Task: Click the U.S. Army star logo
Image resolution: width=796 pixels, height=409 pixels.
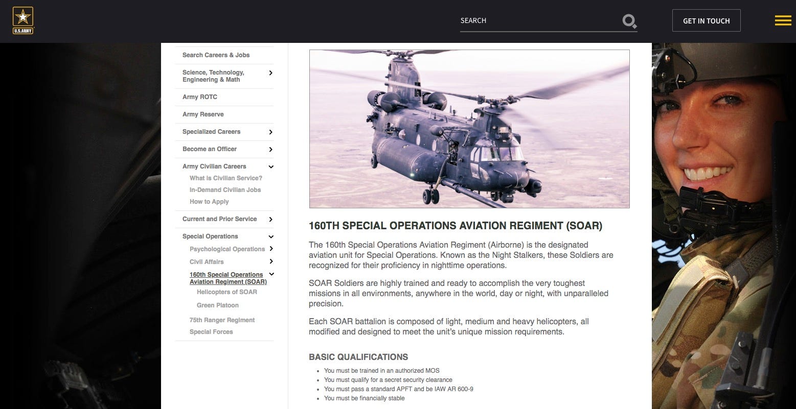Action: [x=23, y=21]
